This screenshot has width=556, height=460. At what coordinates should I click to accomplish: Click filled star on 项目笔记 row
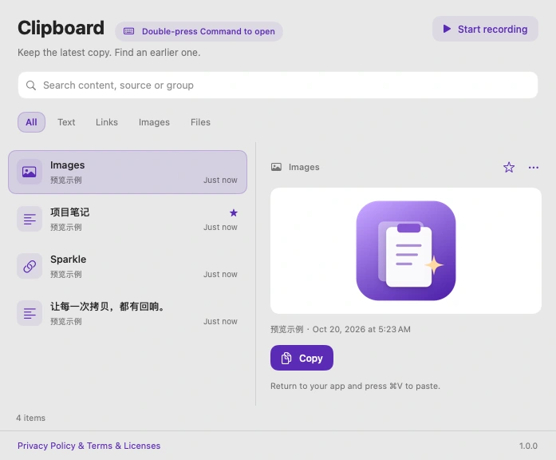[233, 212]
